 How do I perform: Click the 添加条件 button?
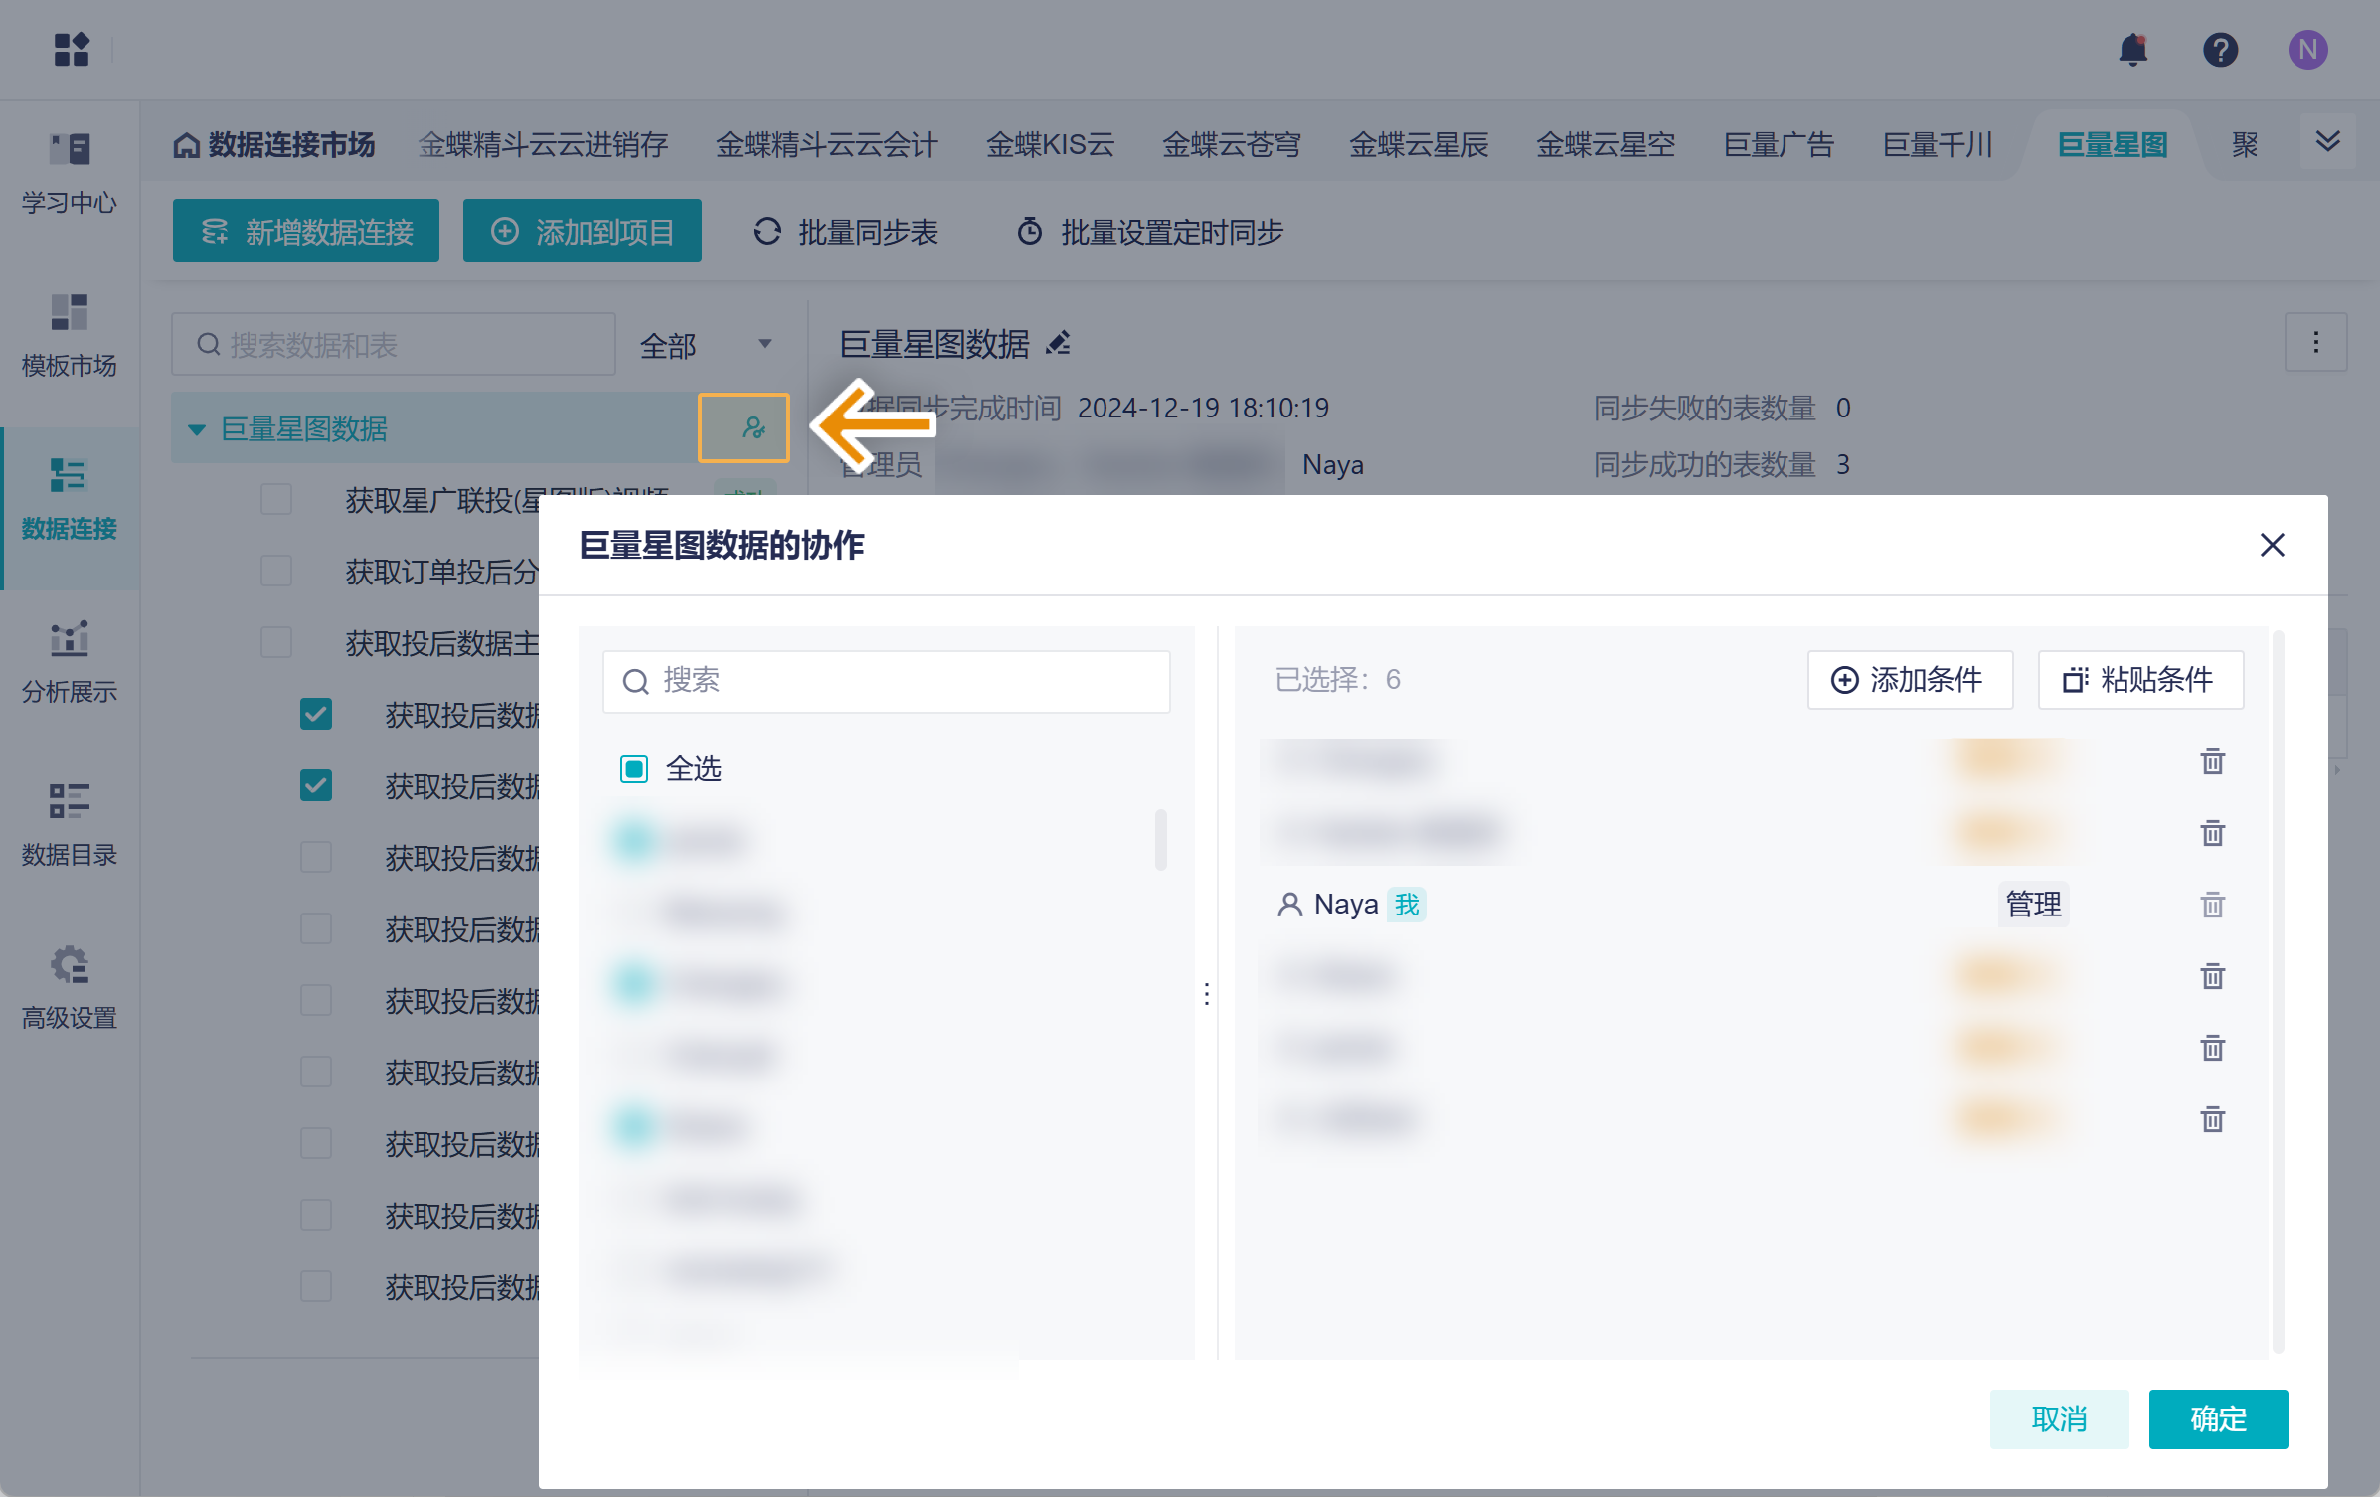pos(1910,680)
